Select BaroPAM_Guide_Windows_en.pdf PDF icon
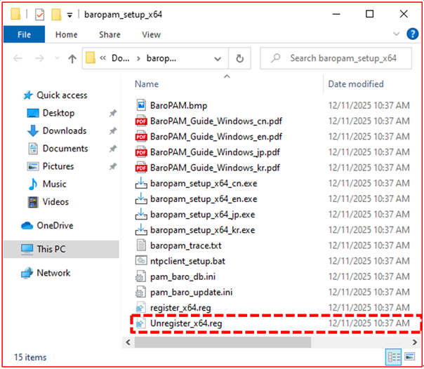This screenshot has width=424, height=369. [141, 136]
